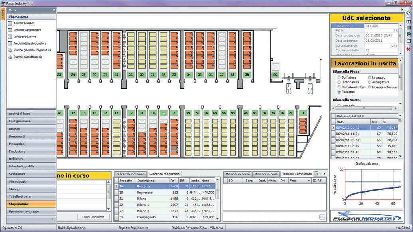Viewport: 413px width, 232px height.
Task: Open Archivi di base section
Action: click(x=31, y=114)
